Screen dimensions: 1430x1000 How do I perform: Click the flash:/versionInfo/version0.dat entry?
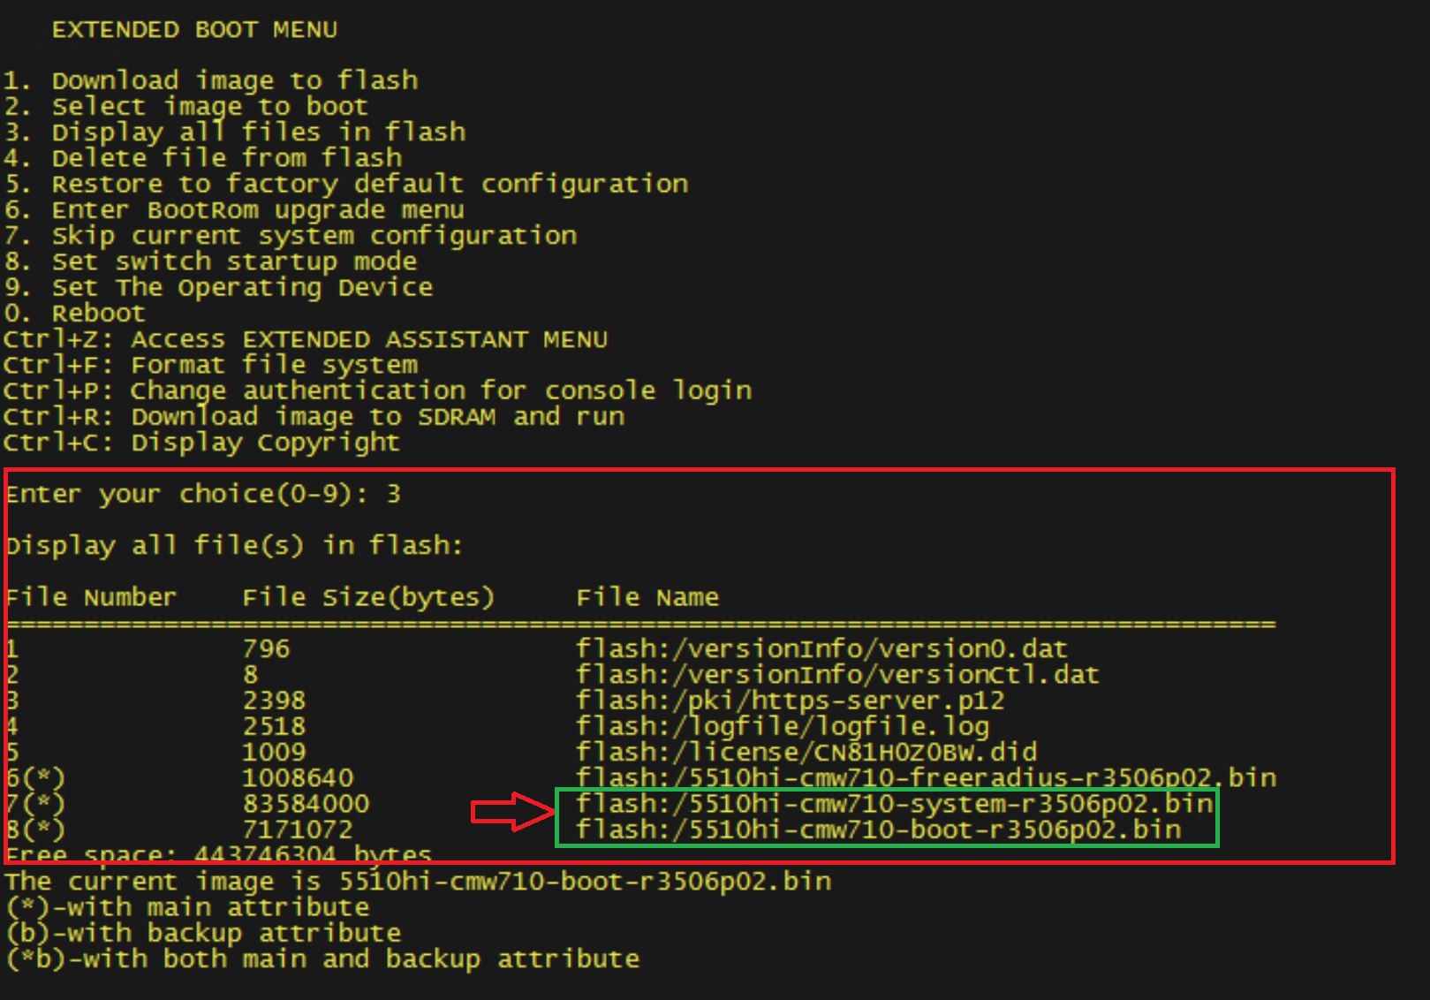coord(821,649)
